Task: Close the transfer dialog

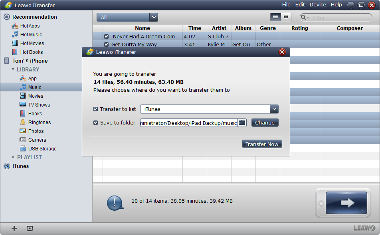Action: (x=282, y=52)
